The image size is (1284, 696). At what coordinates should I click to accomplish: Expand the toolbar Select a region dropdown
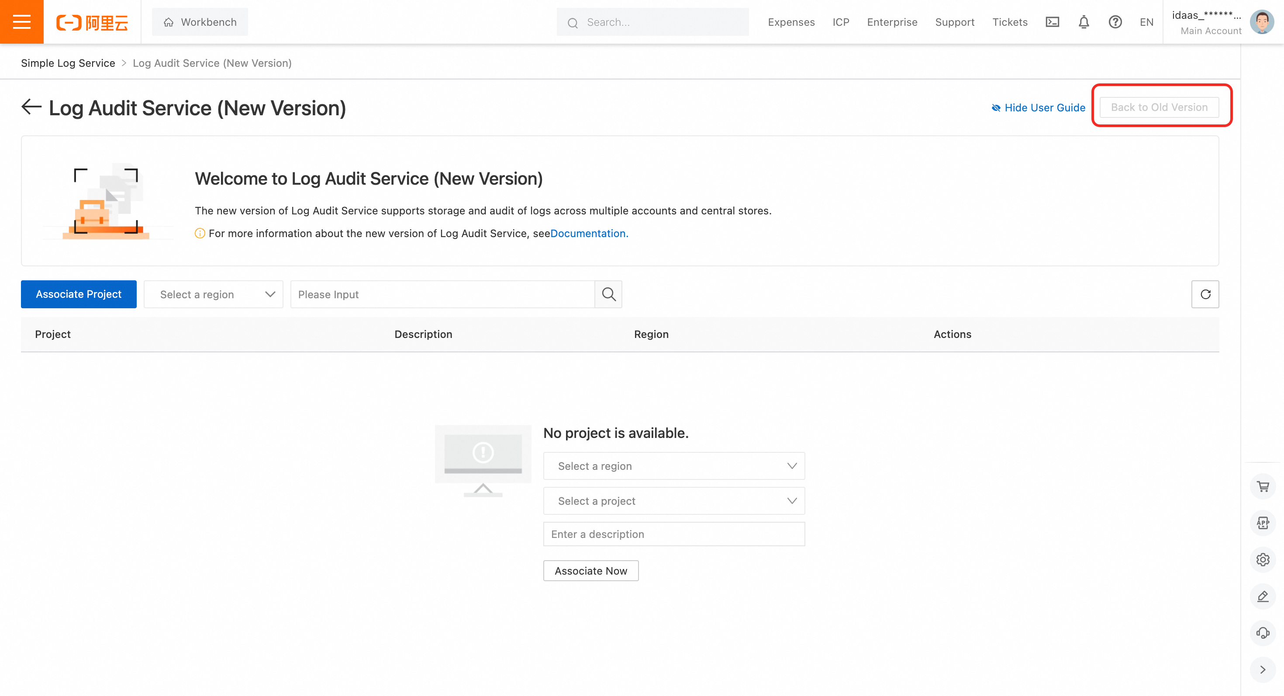click(213, 294)
